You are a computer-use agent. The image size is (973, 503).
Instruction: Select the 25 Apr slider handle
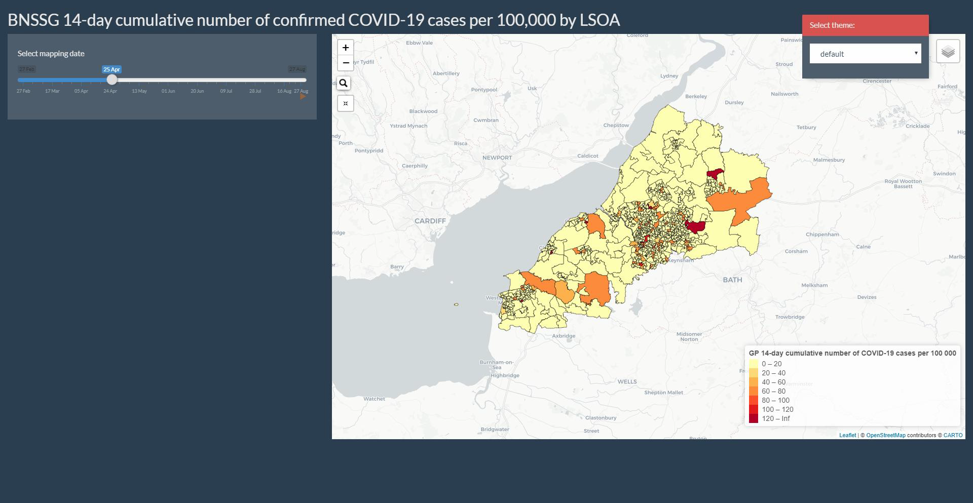coord(112,80)
